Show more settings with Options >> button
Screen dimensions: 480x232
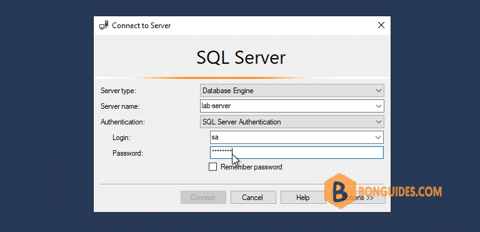coord(359,198)
